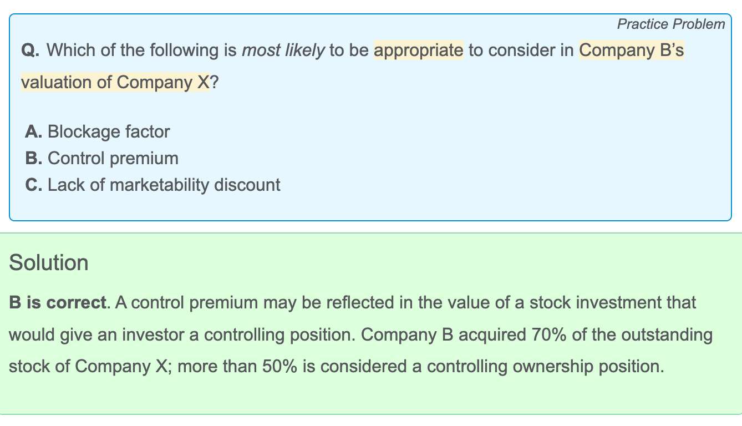Click the highlighted word "appropriate"
Screen dimensions: 742x426
coord(419,50)
